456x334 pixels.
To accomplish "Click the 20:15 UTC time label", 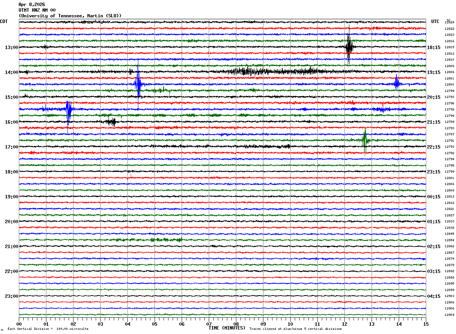I will (434, 97).
